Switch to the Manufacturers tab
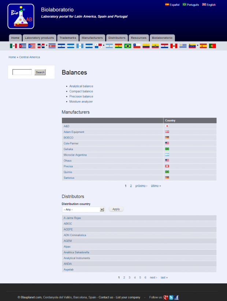The height and width of the screenshot is (301, 227). click(x=92, y=38)
